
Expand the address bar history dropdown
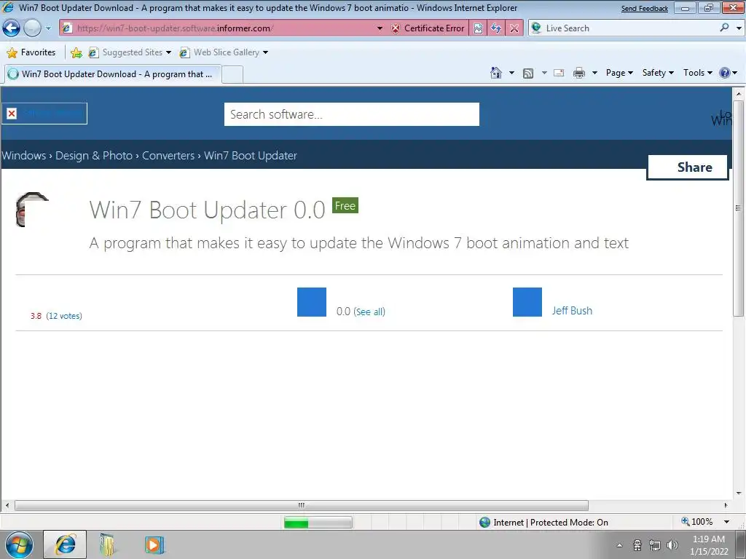coord(380,28)
